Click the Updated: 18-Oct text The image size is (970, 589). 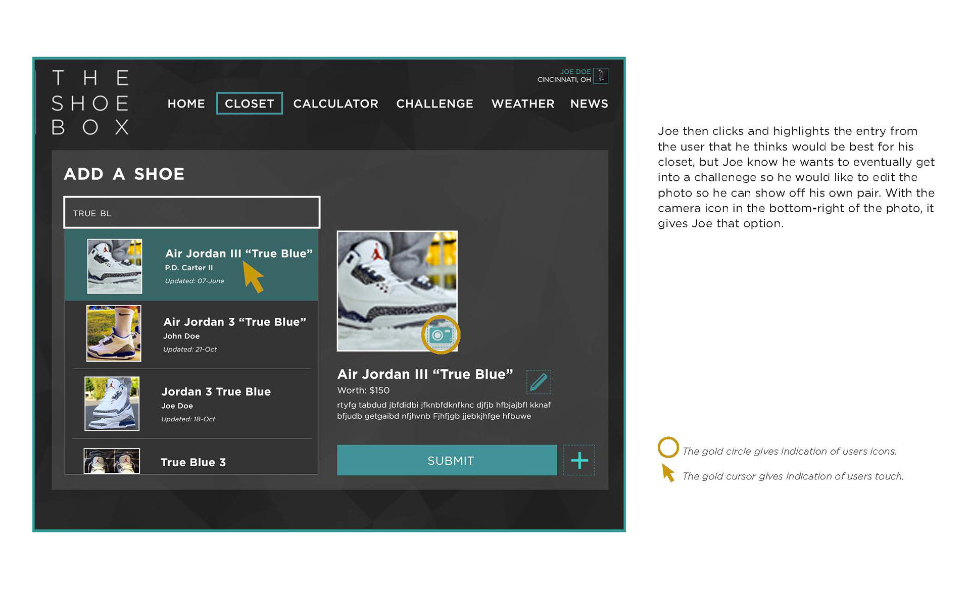[188, 419]
